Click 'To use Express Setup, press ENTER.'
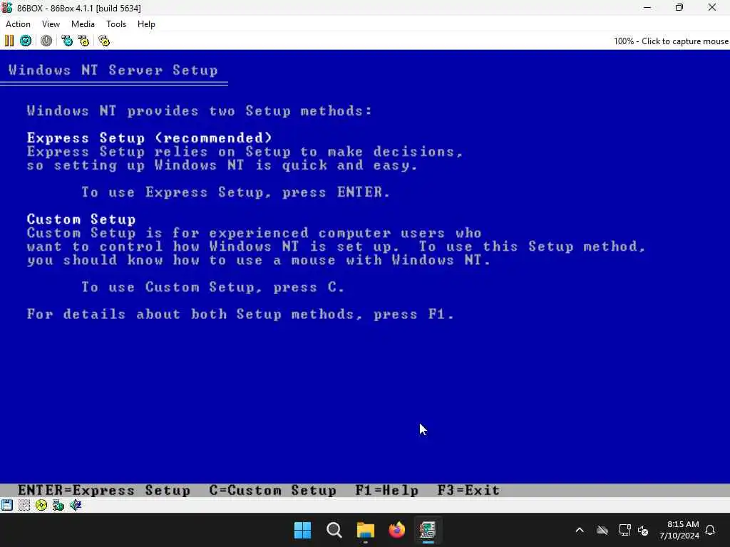 point(235,192)
